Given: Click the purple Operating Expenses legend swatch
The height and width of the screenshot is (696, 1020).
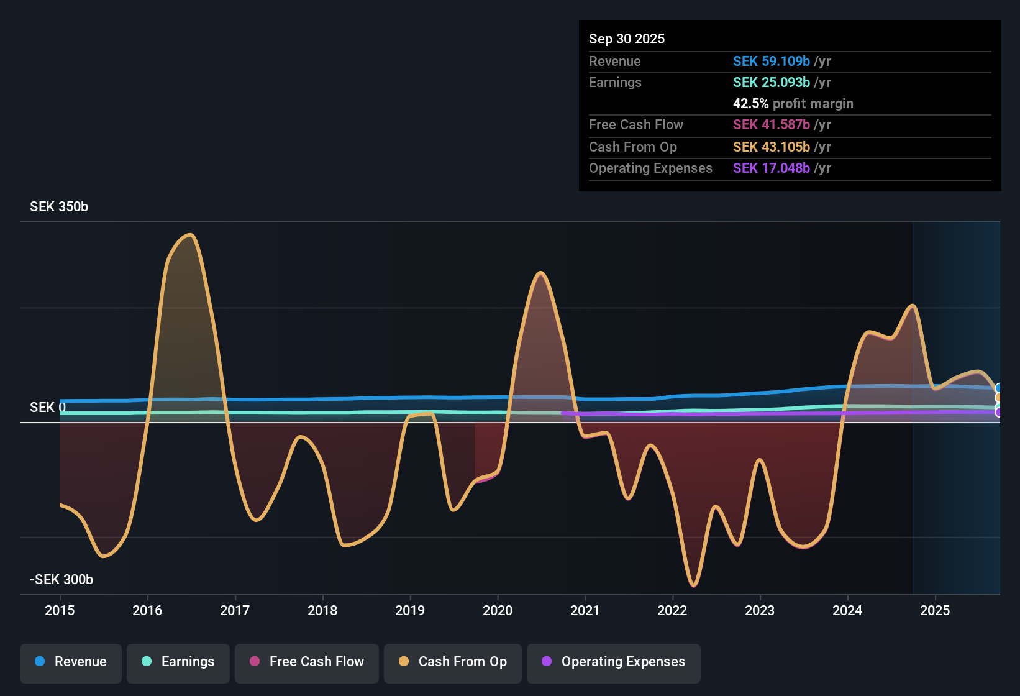Looking at the screenshot, I should pos(546,662).
